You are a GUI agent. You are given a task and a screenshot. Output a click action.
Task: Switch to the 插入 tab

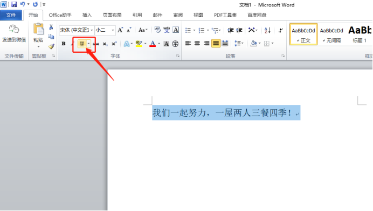(87, 15)
